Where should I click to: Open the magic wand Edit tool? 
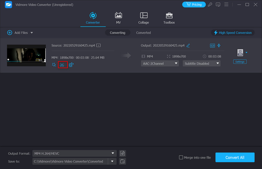[54, 65]
